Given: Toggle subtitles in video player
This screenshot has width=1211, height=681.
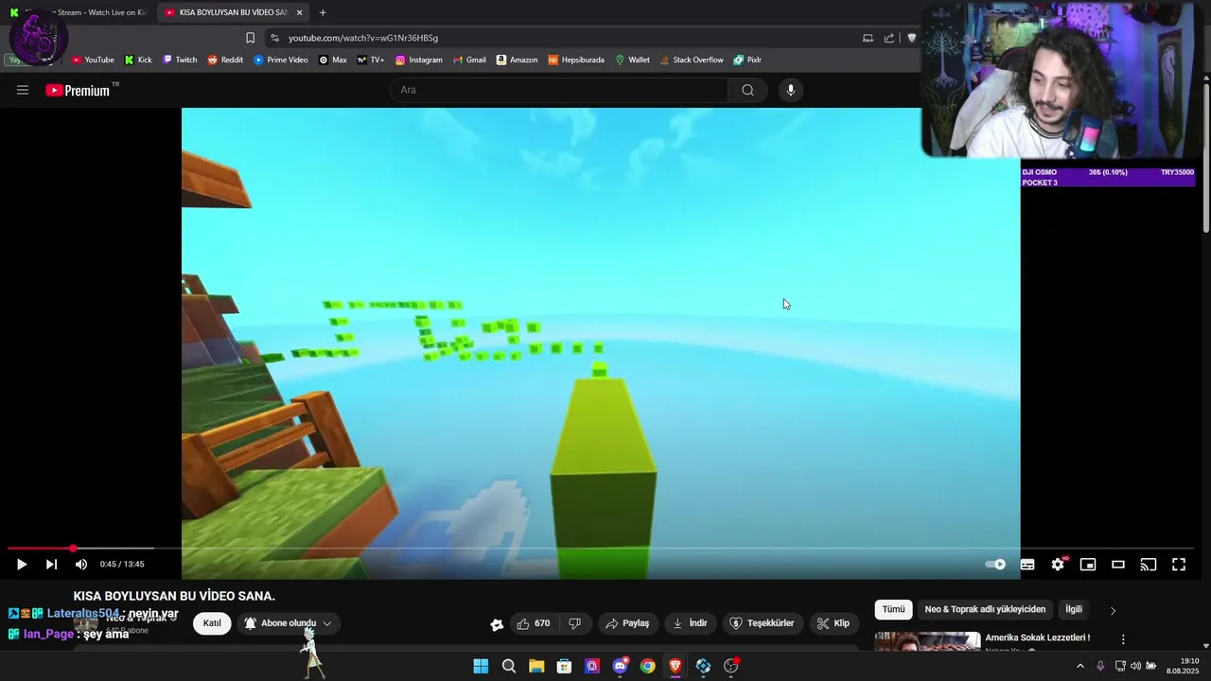Looking at the screenshot, I should (1027, 565).
